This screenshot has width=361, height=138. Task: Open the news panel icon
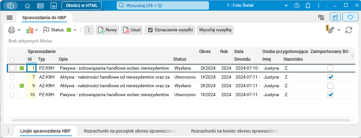coord(40,5)
